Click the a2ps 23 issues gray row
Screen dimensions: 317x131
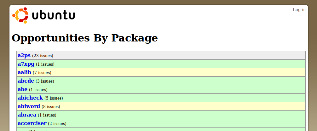[x=161, y=55]
